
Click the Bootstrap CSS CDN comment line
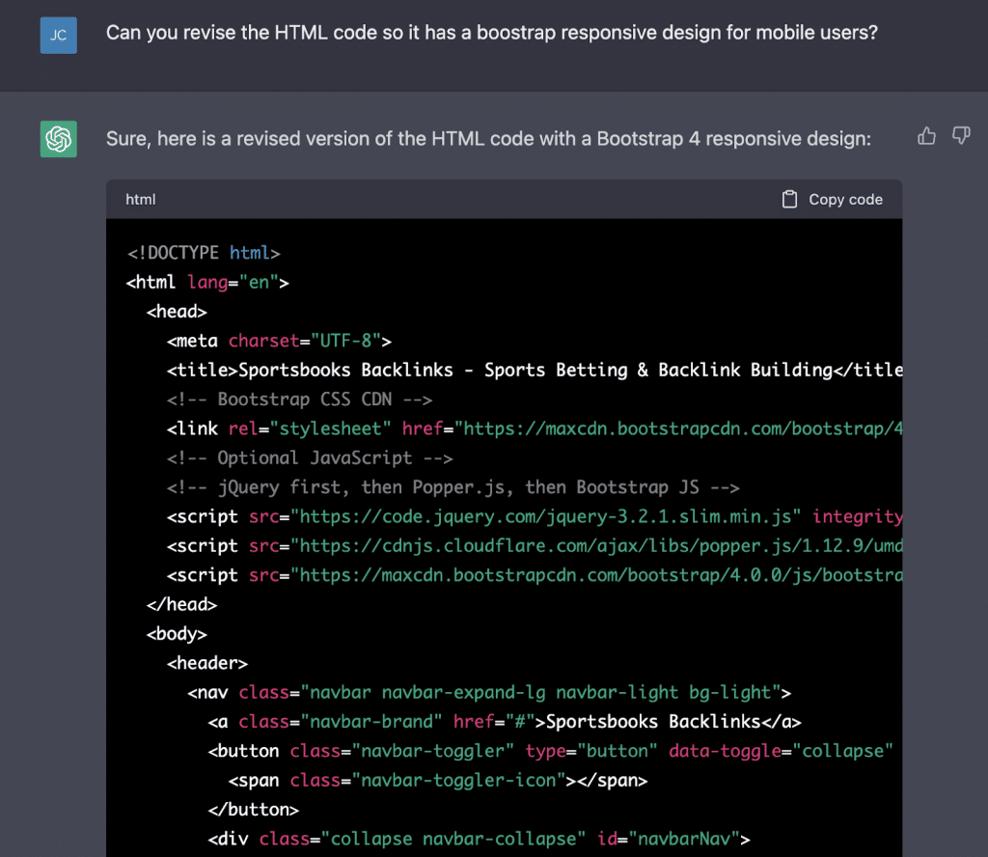(299, 399)
